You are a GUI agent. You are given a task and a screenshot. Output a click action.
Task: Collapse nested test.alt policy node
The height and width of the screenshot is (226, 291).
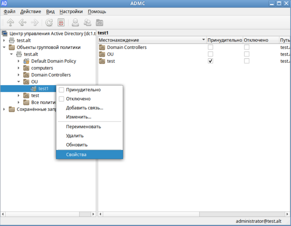pyautogui.click(x=12, y=54)
